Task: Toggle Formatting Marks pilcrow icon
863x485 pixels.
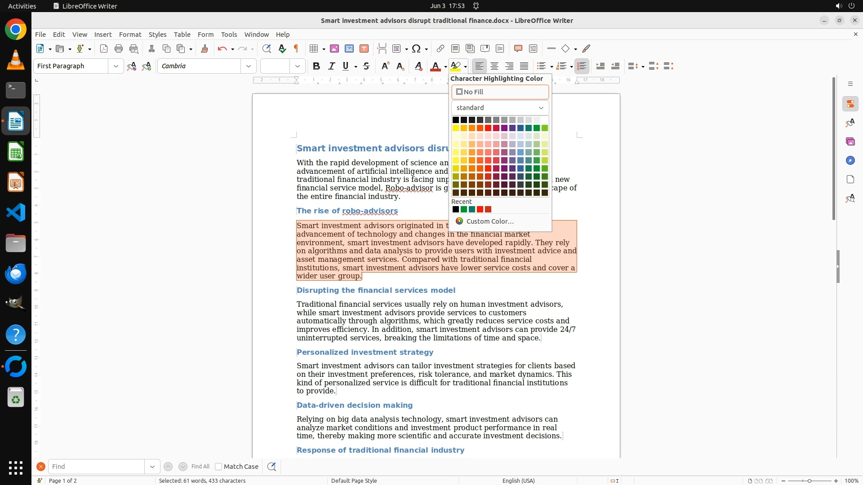Action: (x=296, y=48)
